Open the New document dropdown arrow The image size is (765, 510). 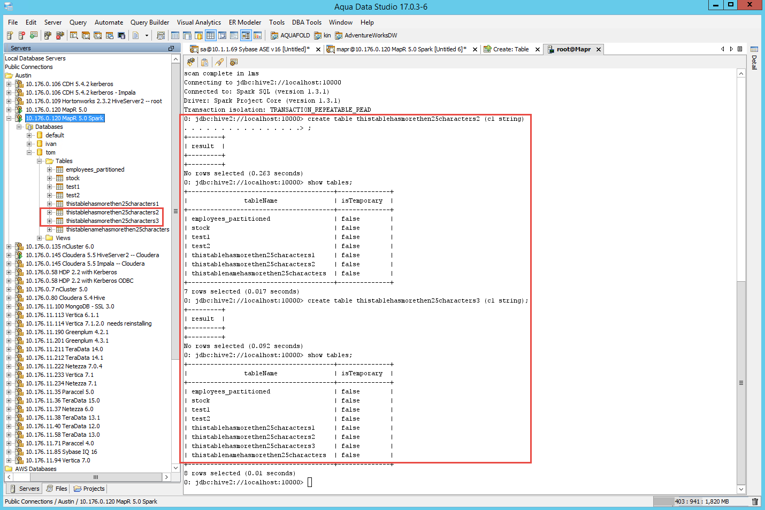pyautogui.click(x=147, y=35)
